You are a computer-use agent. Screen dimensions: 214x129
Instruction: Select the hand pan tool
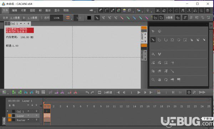159,79
